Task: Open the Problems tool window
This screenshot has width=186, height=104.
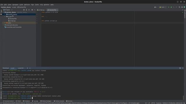Action: click(26, 101)
